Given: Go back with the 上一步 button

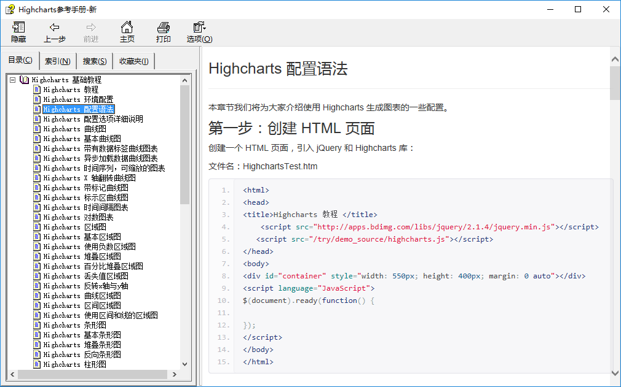Looking at the screenshot, I should [55, 32].
